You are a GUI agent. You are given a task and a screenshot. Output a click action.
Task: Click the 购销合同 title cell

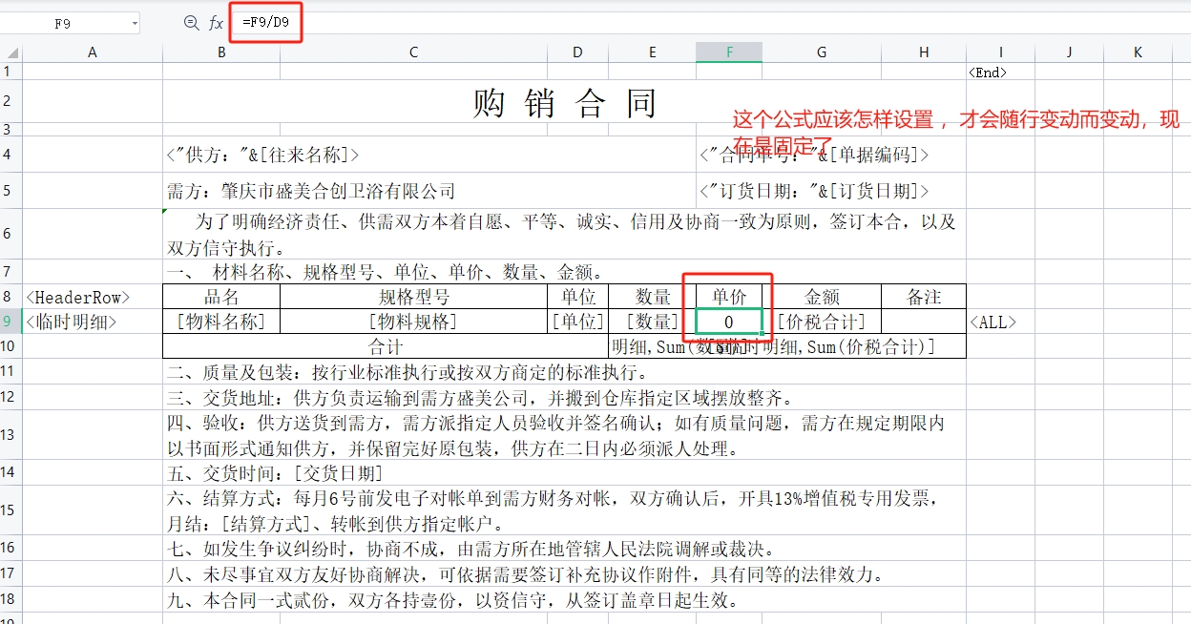tap(564, 102)
